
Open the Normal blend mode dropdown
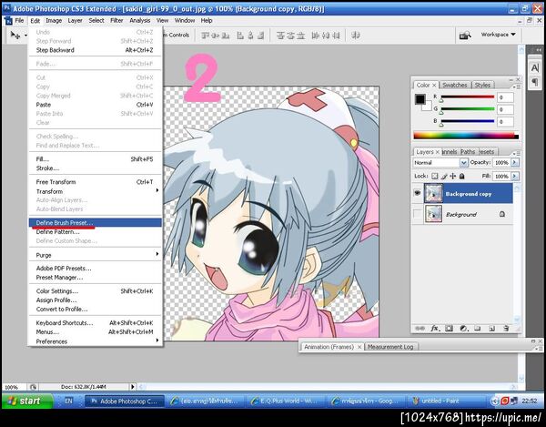pyautogui.click(x=440, y=163)
